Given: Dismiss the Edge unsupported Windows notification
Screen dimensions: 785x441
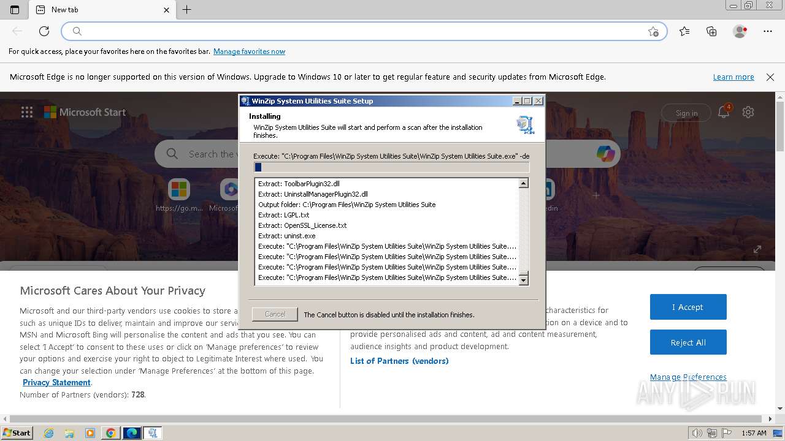Looking at the screenshot, I should [x=770, y=77].
